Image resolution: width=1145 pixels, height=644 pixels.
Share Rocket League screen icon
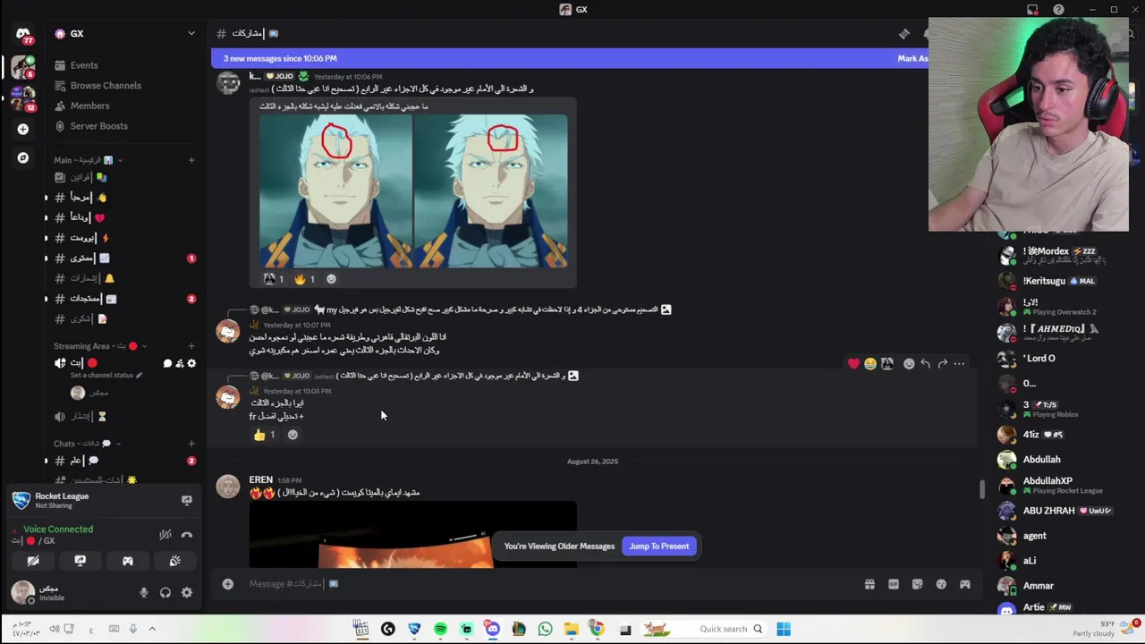(x=186, y=500)
